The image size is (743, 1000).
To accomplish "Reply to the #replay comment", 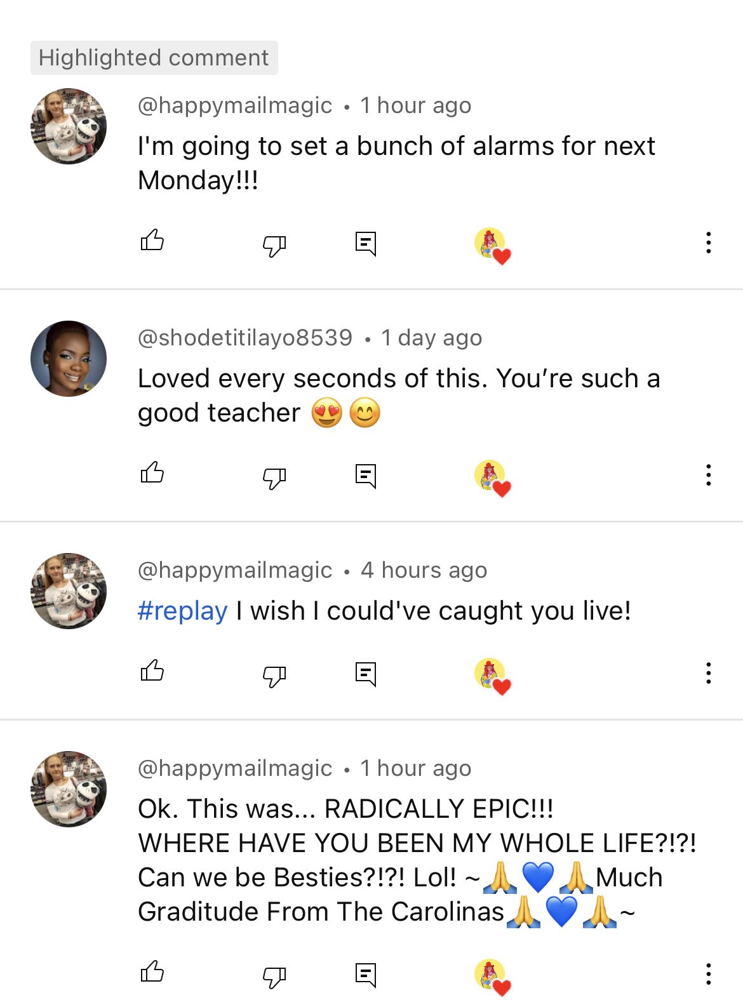I will coord(366,674).
